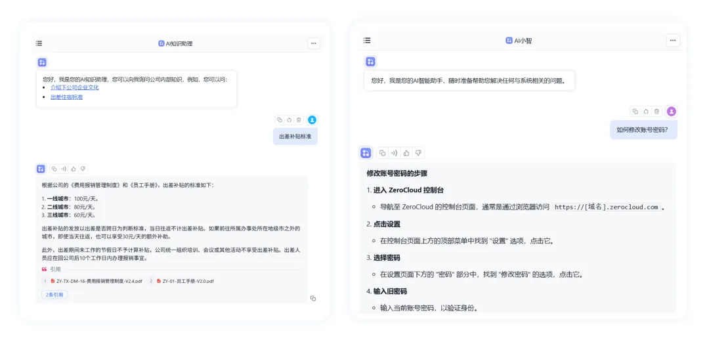Read aloud the 出差补贴 answer
Viewport: 709px width, 340px height.
tap(64, 169)
